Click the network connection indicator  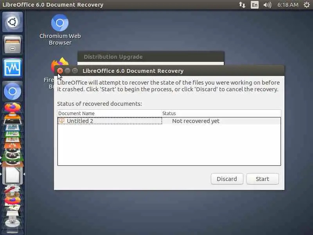tap(242, 5)
